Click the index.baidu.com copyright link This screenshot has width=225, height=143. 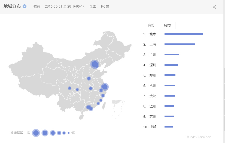[199, 137]
